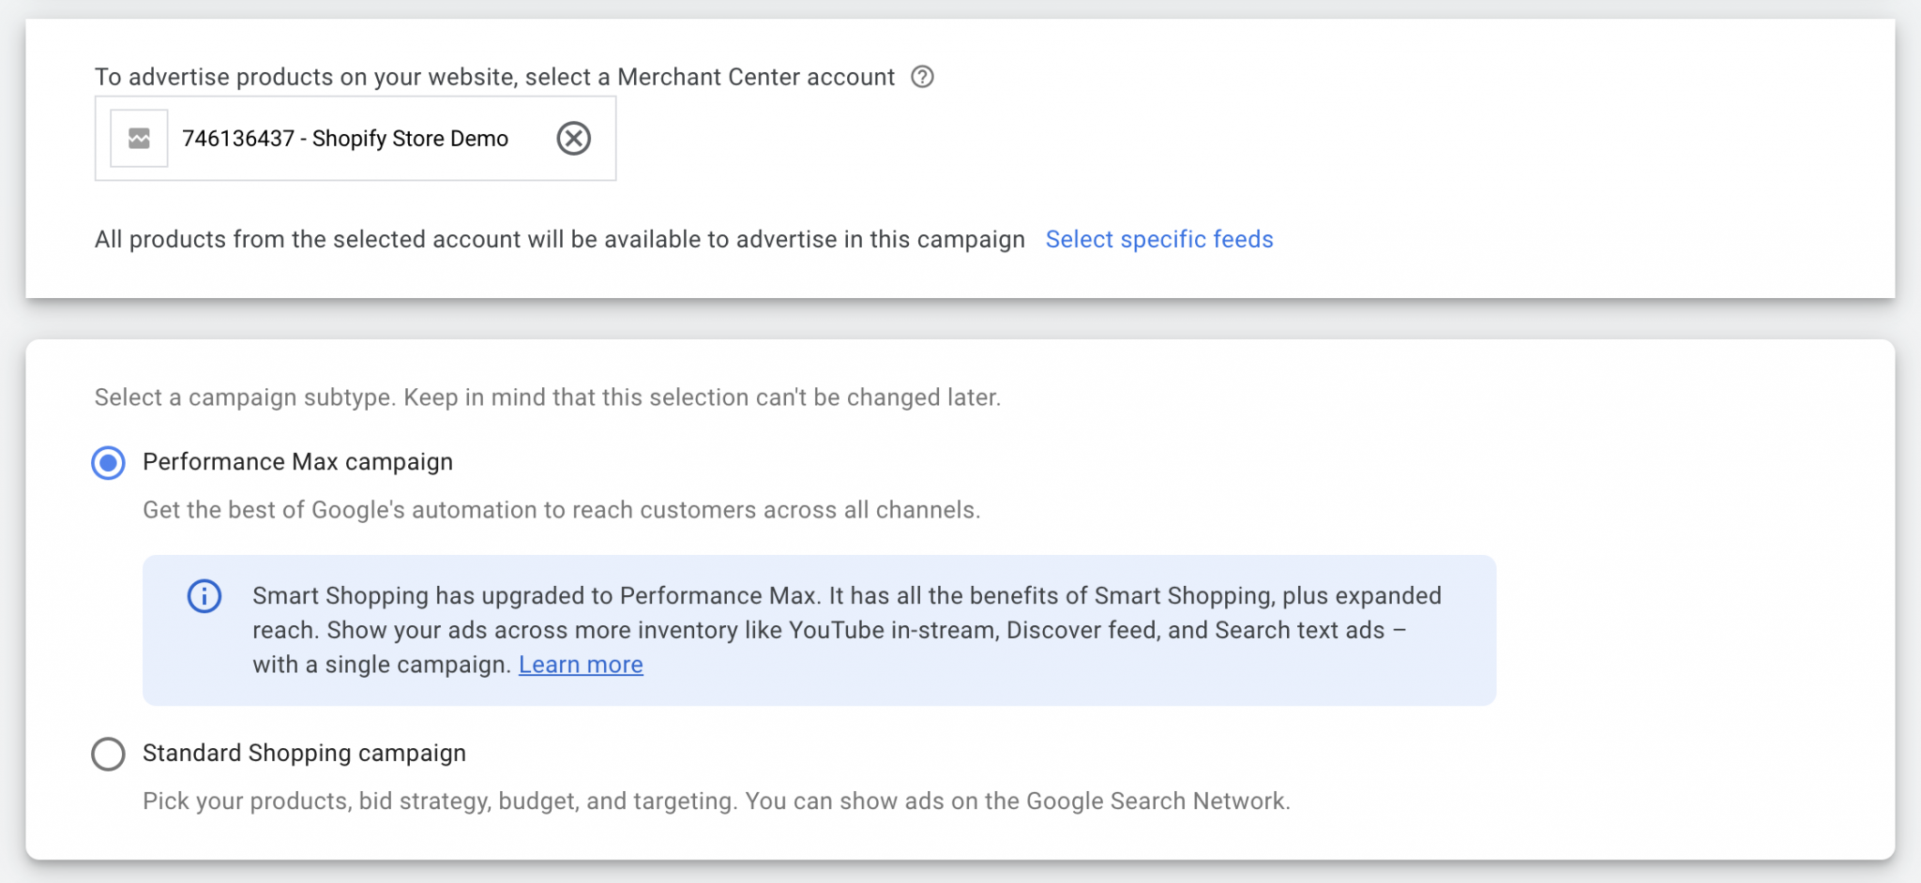The width and height of the screenshot is (1921, 883).
Task: Click the help icon beside Merchant Center account
Action: 922,77
